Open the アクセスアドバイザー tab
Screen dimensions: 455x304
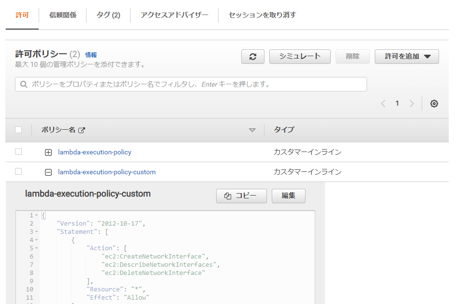[x=175, y=15]
